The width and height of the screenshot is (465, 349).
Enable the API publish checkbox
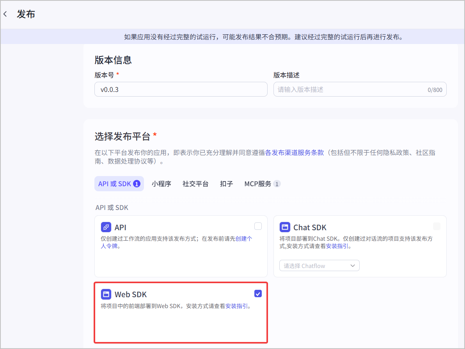(258, 226)
